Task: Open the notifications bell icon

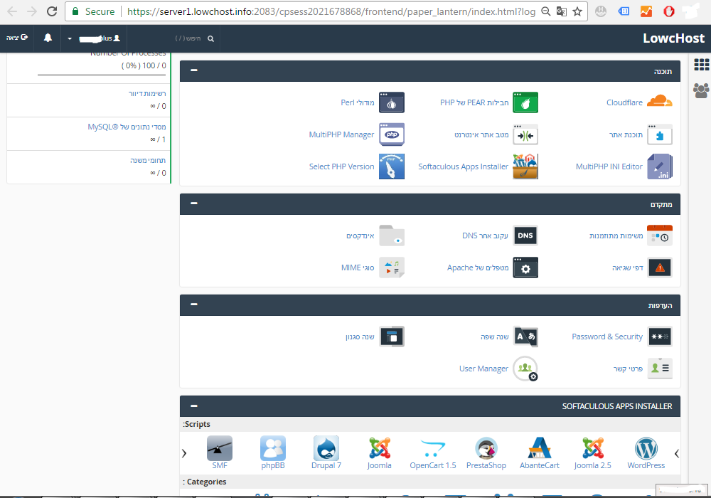Action: (48, 38)
